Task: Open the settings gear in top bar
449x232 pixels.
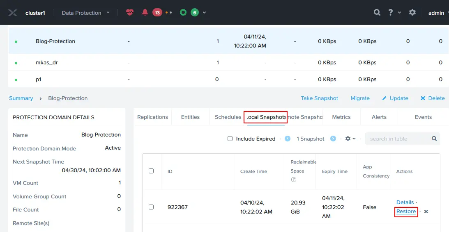Action: (x=412, y=12)
